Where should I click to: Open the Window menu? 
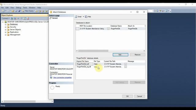point(32,8)
